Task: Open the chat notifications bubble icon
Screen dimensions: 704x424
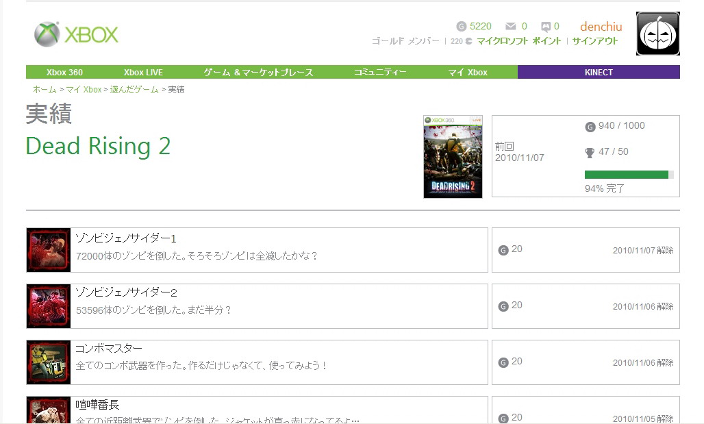Action: [x=546, y=27]
